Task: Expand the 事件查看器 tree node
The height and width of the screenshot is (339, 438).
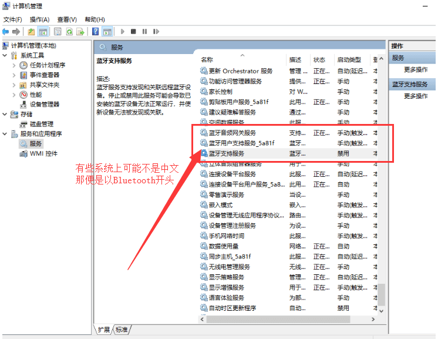Action: 14,75
